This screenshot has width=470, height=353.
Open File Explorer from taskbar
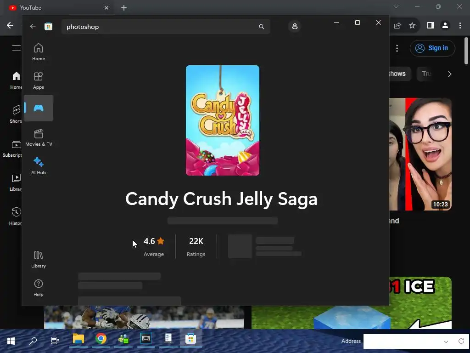click(78, 339)
